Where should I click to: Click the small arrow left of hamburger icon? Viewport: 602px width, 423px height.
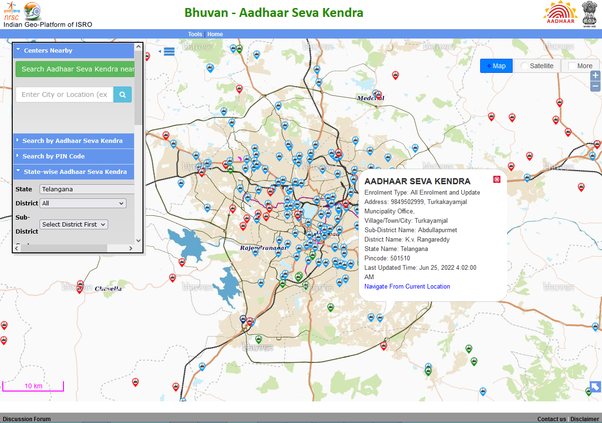point(160,51)
